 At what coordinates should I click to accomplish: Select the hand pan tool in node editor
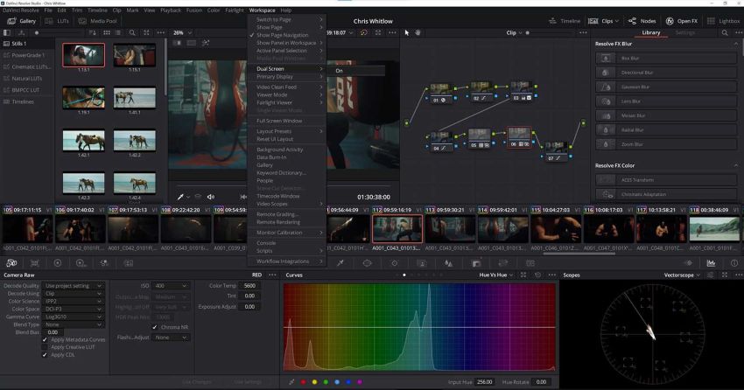pos(418,32)
